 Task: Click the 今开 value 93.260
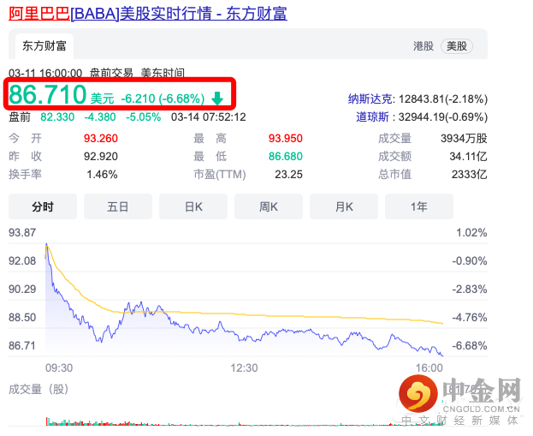tap(101, 139)
